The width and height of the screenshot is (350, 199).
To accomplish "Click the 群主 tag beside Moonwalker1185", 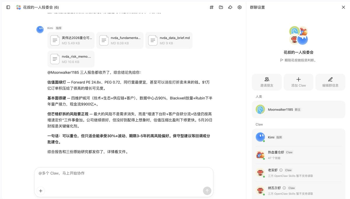I will tap(297, 110).
